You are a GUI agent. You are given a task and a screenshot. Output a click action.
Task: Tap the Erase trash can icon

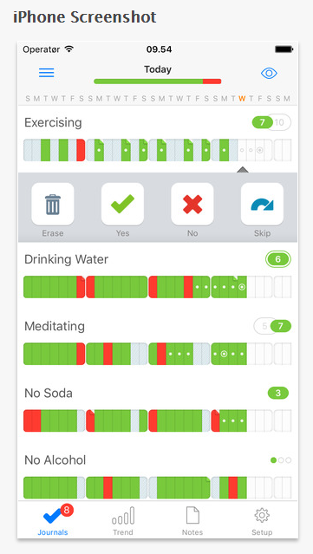pos(53,204)
